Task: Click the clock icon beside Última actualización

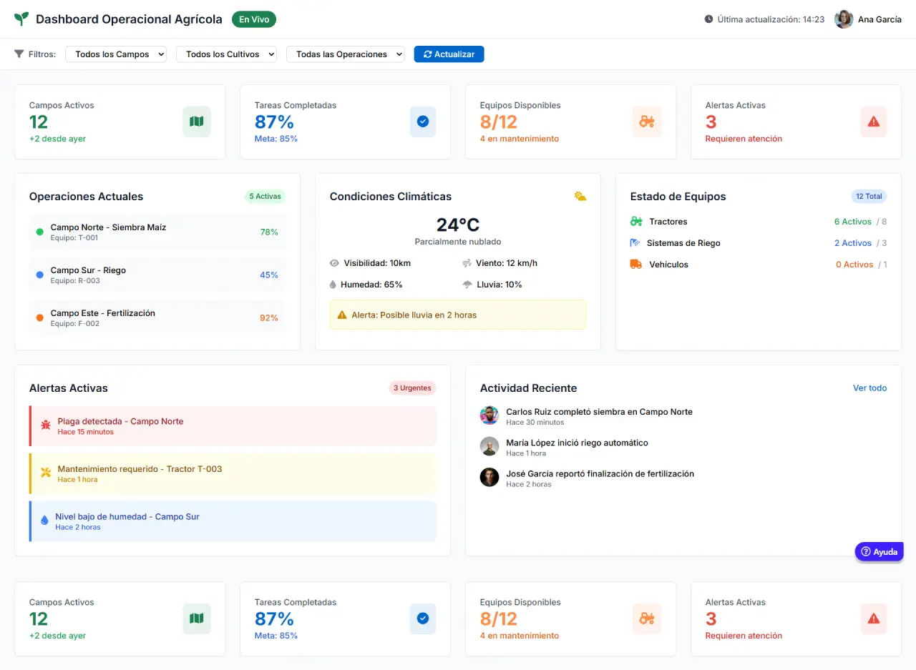Action: (708, 19)
